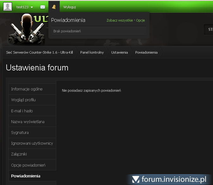Viewport: 213px width, 185px height.
Task: Switch to E-mail i hasło tab
Action: pos(22,111)
